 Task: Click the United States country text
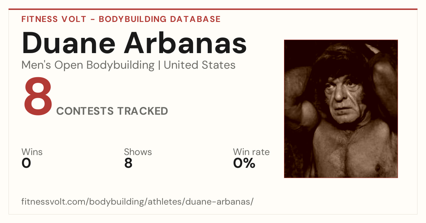(x=200, y=65)
